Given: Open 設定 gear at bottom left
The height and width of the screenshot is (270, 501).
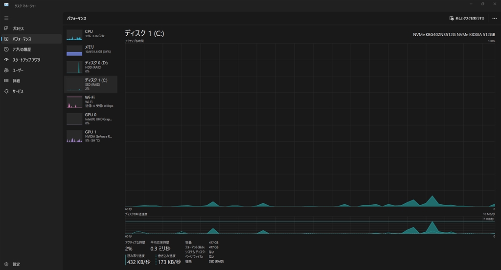Looking at the screenshot, I should click(x=6, y=264).
